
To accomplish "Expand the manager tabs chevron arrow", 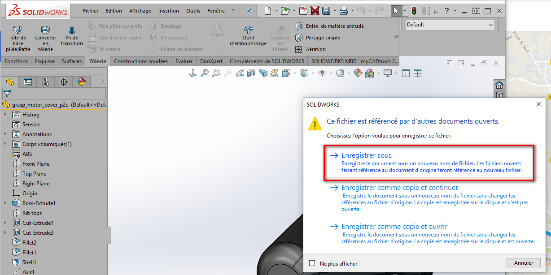I will 102,82.
